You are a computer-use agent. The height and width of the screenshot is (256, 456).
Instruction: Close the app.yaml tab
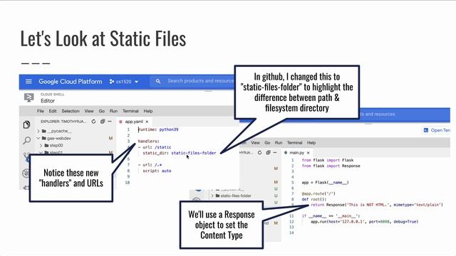coord(147,122)
